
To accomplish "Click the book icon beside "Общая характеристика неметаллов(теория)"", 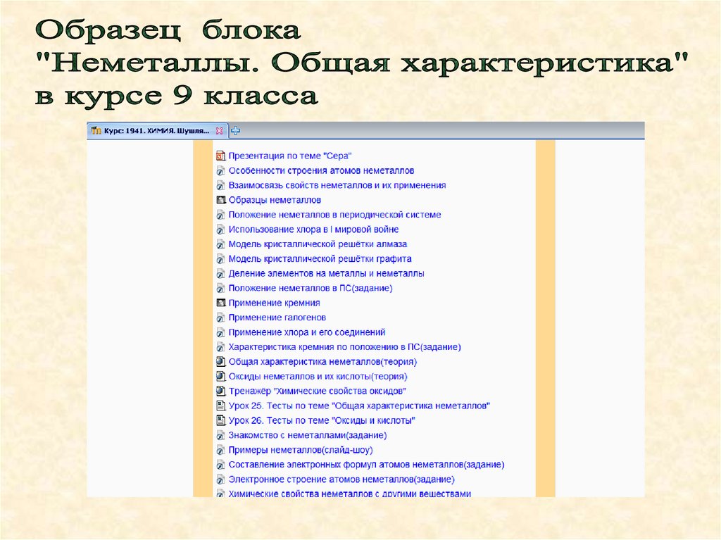I will pos(220,362).
